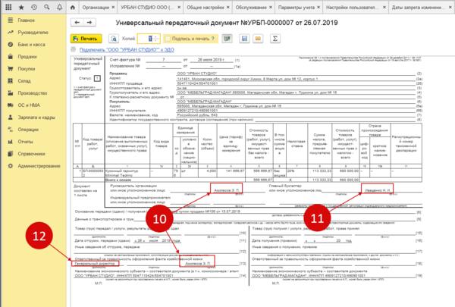
Task: Open Отчеты section in sidebar
Action: [25, 142]
